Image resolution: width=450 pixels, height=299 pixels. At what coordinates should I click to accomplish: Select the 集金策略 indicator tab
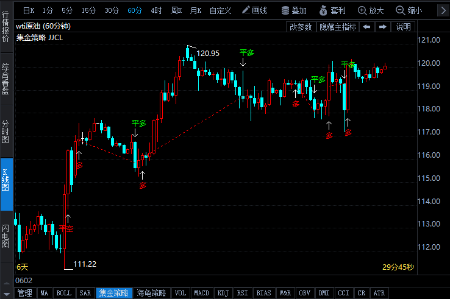(x=114, y=293)
